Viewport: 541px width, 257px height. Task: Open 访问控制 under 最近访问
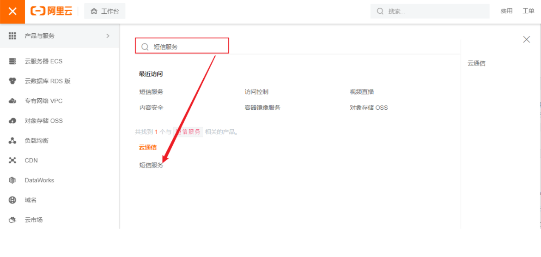(256, 92)
